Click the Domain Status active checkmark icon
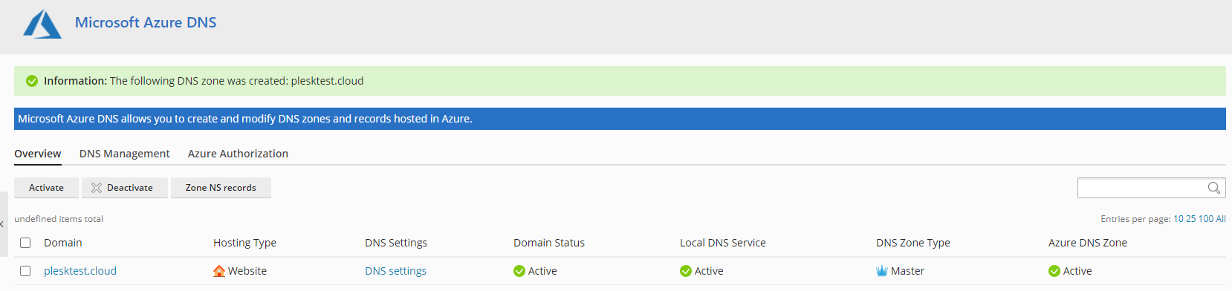 (x=519, y=271)
